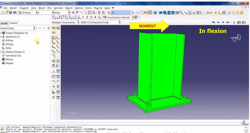The width and height of the screenshot is (250, 133).
Task: Click the color code palette icon
Action: (x=105, y=17)
